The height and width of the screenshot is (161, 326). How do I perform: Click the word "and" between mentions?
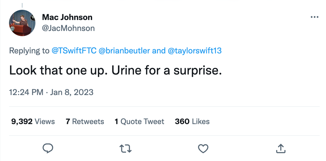click(159, 51)
